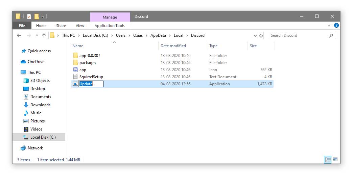Click Ozias in the address path
The width and height of the screenshot is (352, 173).
[x=138, y=35]
